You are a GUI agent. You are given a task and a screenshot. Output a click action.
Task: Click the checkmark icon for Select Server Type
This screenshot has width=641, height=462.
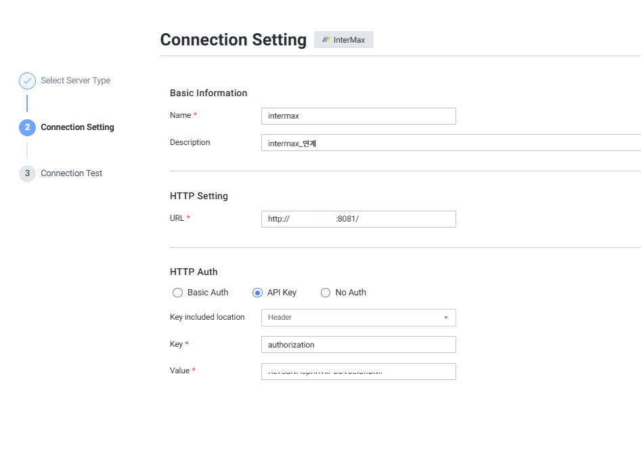click(27, 81)
